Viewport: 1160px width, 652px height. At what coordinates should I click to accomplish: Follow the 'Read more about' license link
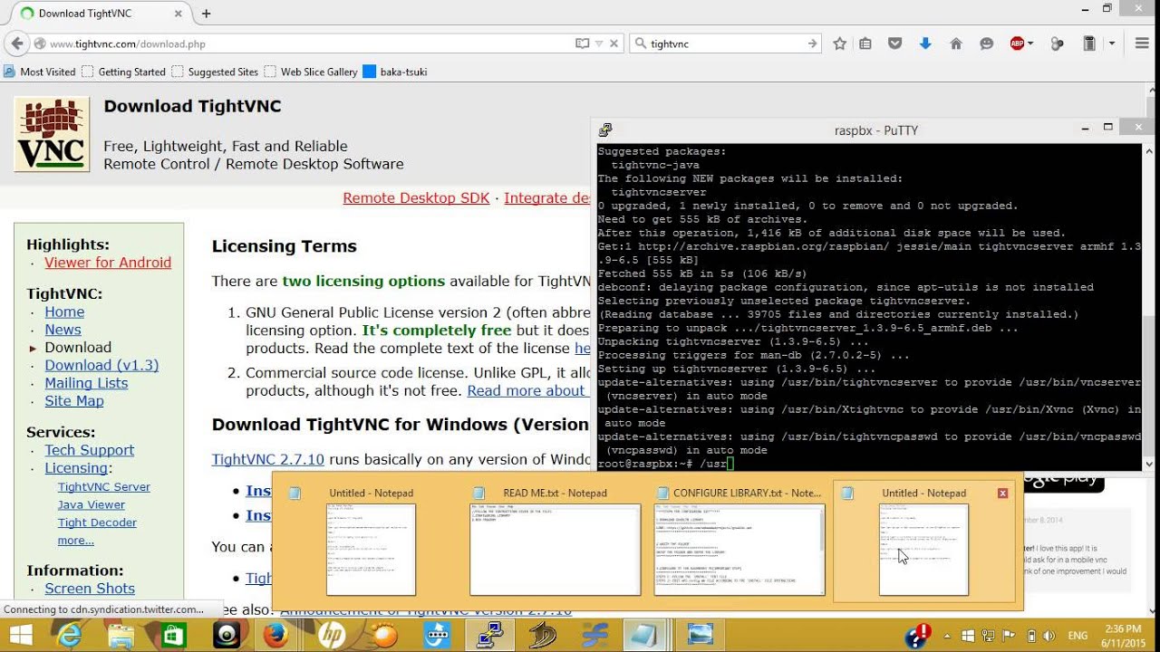pyautogui.click(x=527, y=391)
